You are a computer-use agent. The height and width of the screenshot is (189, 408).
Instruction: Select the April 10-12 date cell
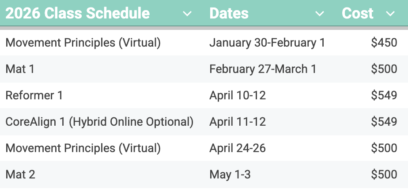coord(238,95)
